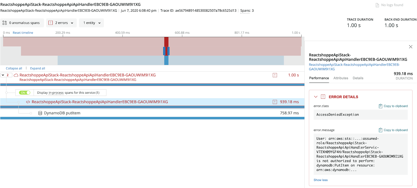Click error icon on the 1.00 s span row
The height and width of the screenshot is (188, 417).
275,75
